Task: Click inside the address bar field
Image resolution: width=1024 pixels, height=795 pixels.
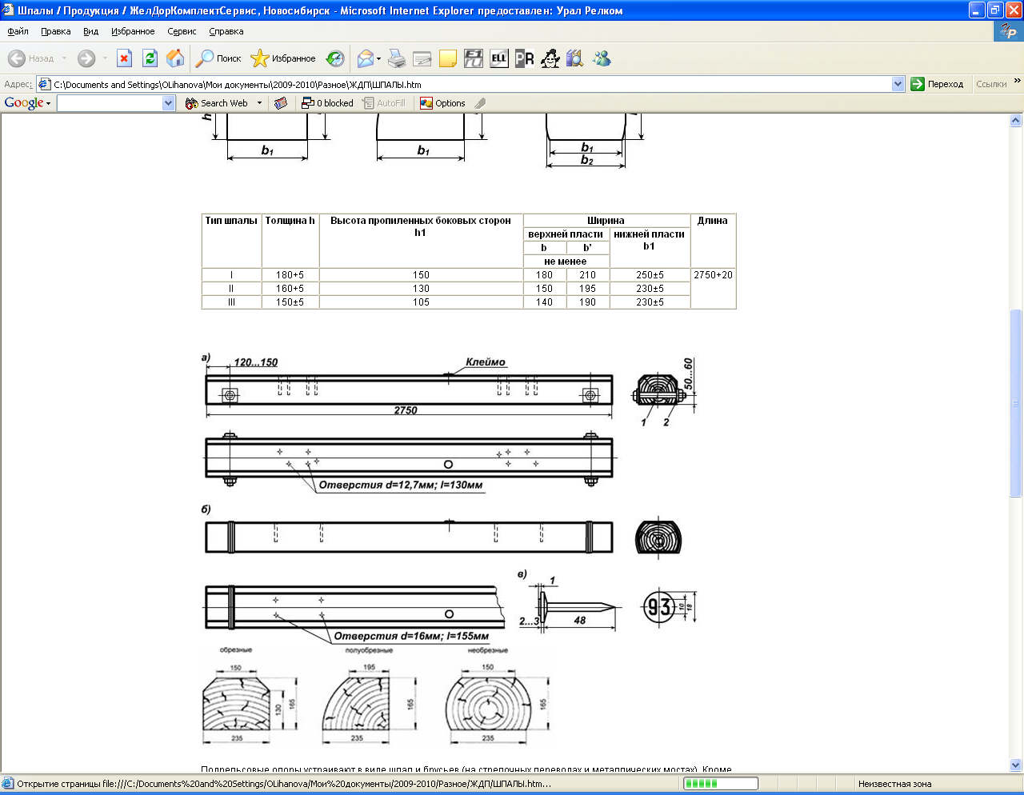Action: click(470, 84)
